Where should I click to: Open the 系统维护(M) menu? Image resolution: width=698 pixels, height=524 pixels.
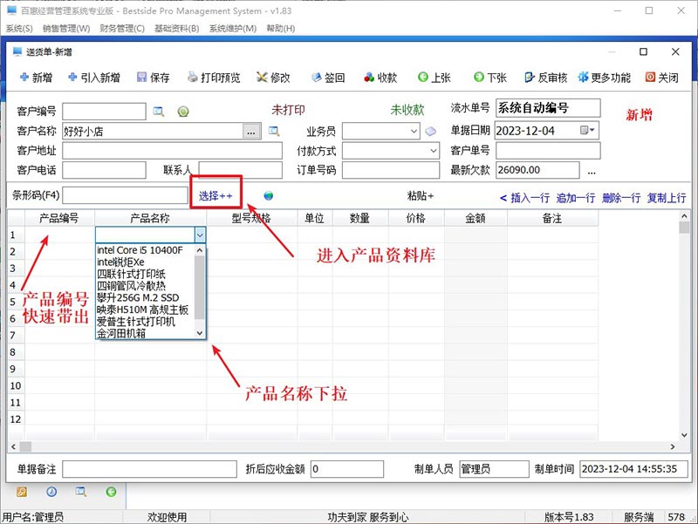pyautogui.click(x=233, y=29)
